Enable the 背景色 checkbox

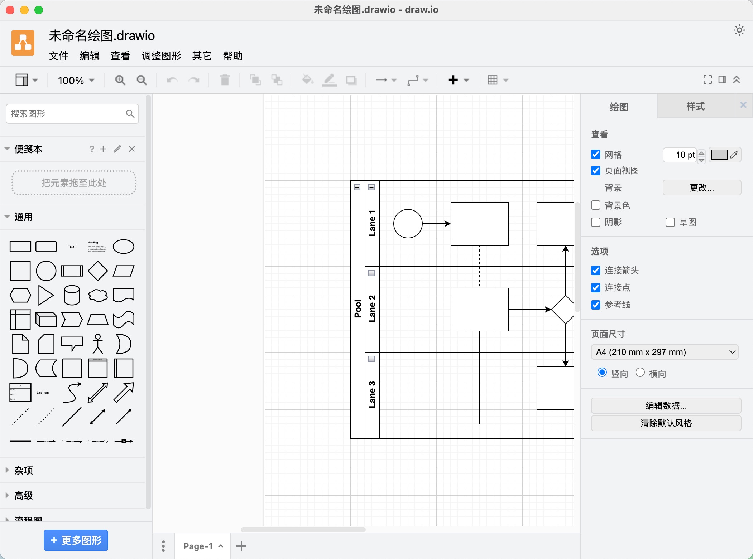click(x=596, y=205)
